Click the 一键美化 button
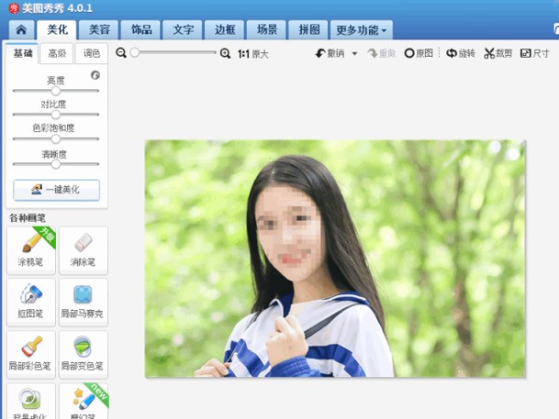559x419 pixels. 56,189
